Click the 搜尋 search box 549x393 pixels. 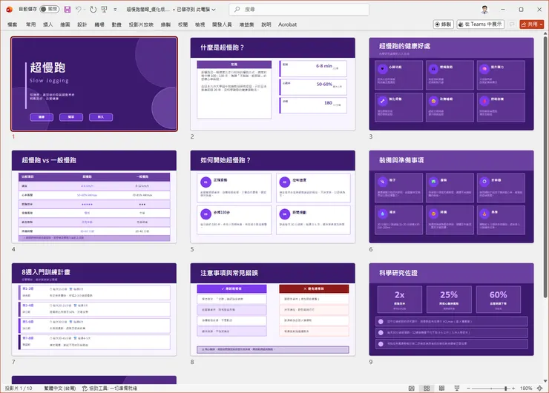(299, 10)
